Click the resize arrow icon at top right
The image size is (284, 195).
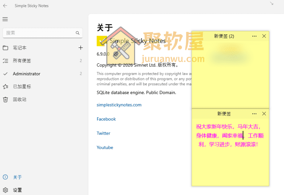pos(271,4)
